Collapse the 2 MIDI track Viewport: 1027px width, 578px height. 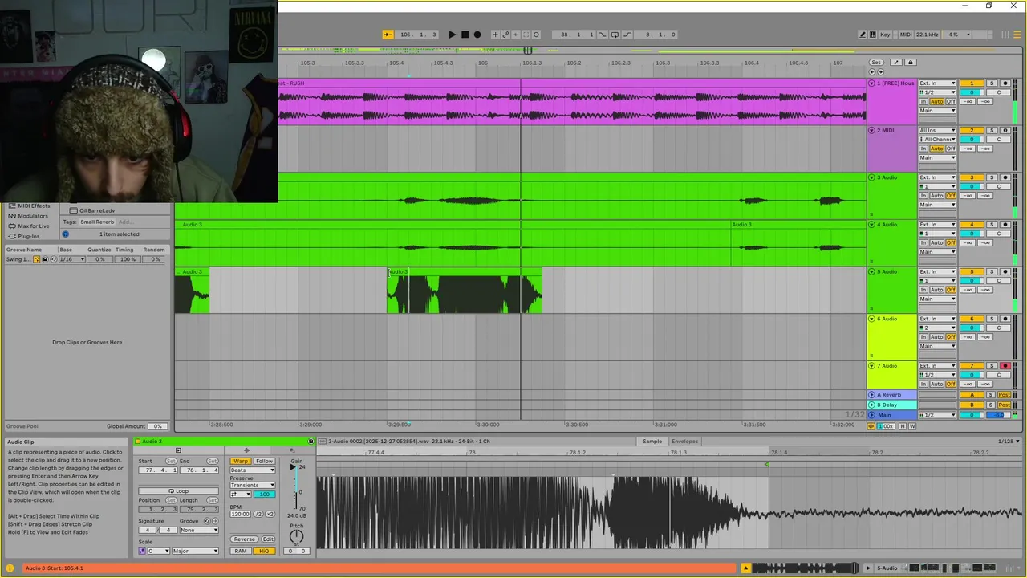click(872, 130)
